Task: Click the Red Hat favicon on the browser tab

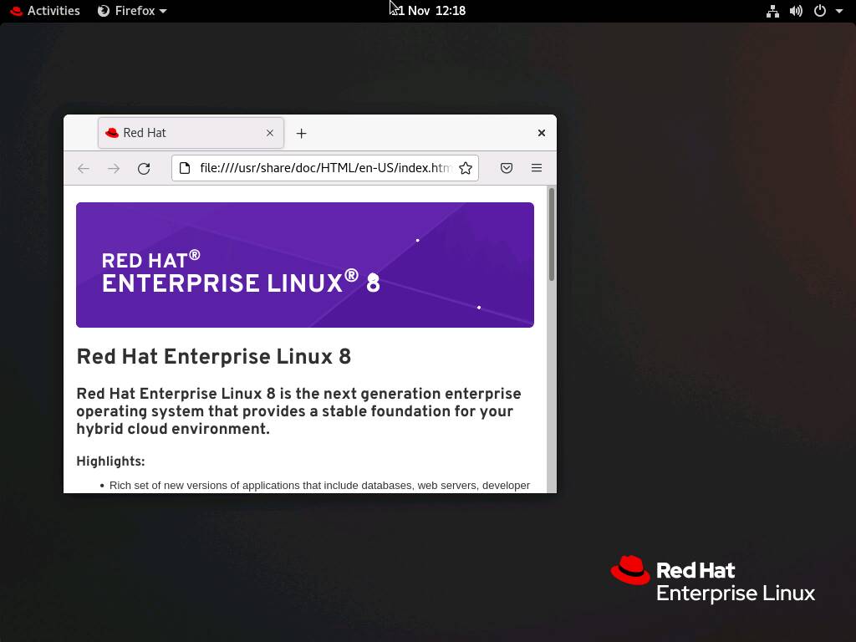Action: point(110,133)
